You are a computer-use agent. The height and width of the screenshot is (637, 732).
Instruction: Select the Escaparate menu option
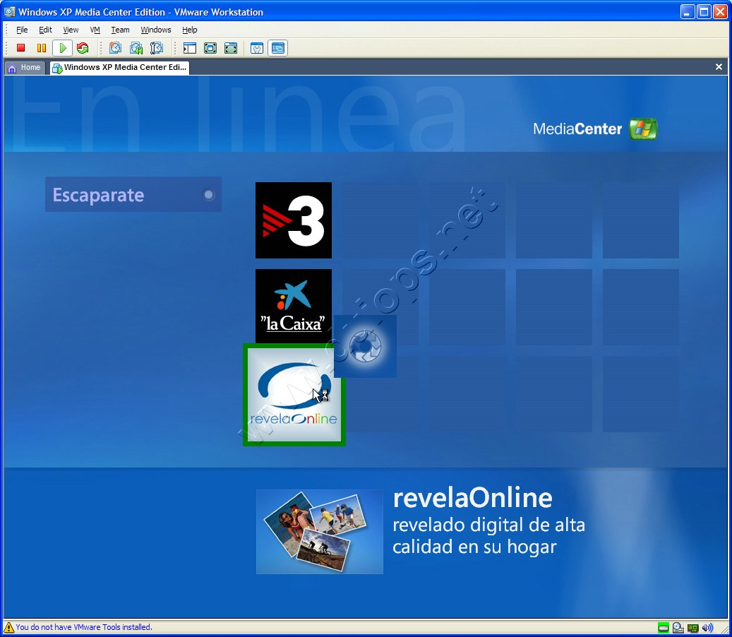click(x=133, y=194)
